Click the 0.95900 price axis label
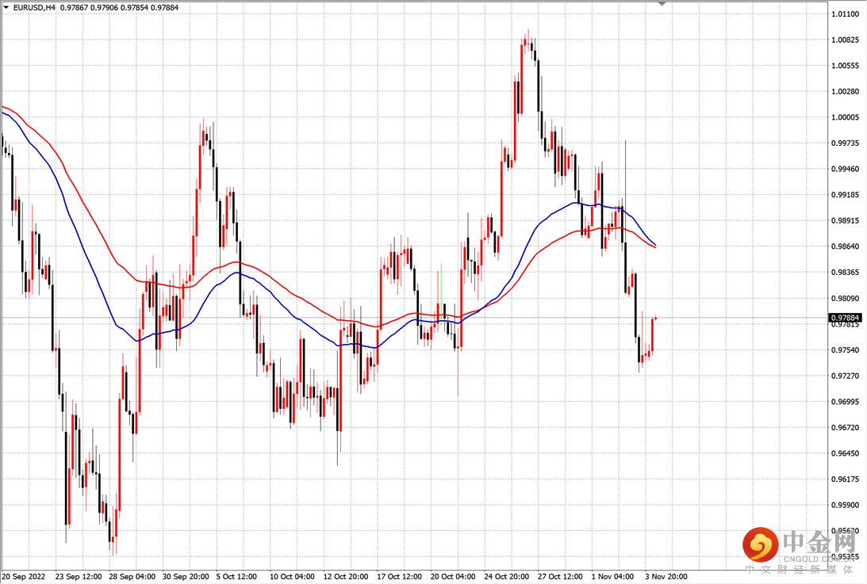 (x=846, y=505)
